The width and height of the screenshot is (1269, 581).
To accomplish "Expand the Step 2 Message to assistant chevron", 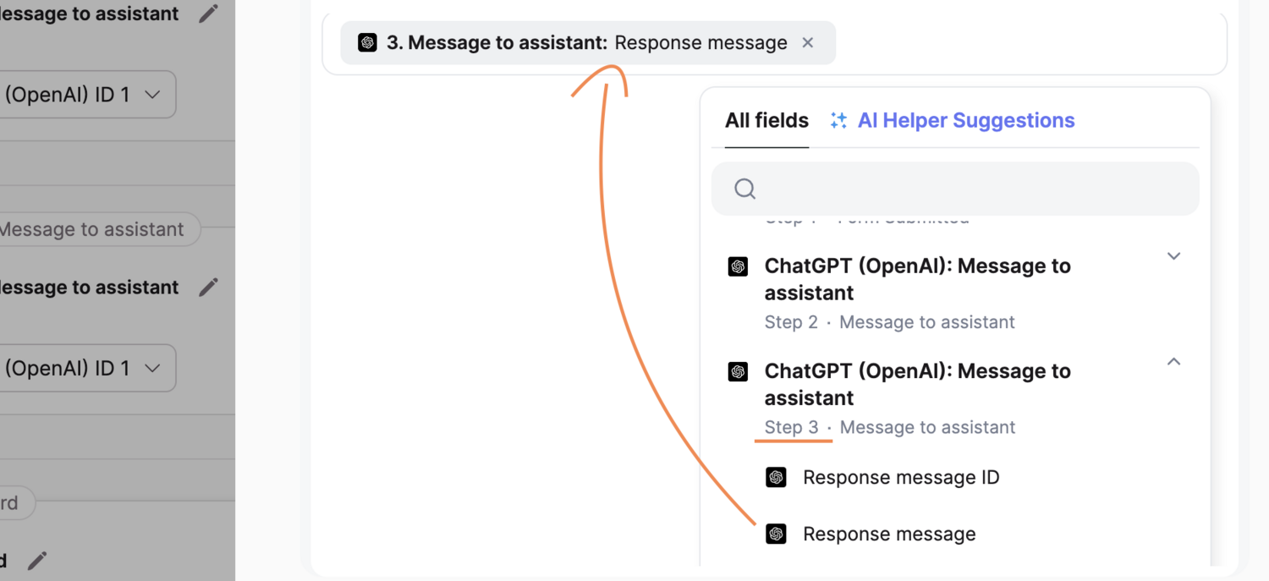I will 1173,256.
